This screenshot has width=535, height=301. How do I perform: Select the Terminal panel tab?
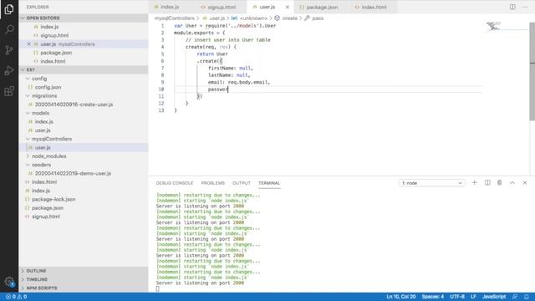(x=269, y=183)
